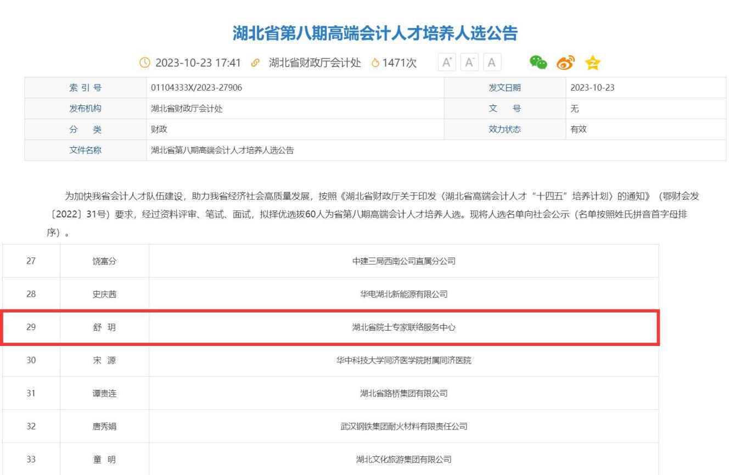Click the name 童明 in row 33
This screenshot has width=741, height=475.
pos(104,460)
